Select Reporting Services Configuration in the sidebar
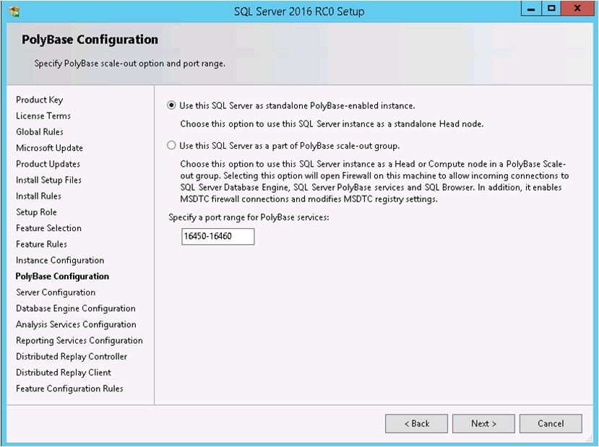 pyautogui.click(x=79, y=341)
